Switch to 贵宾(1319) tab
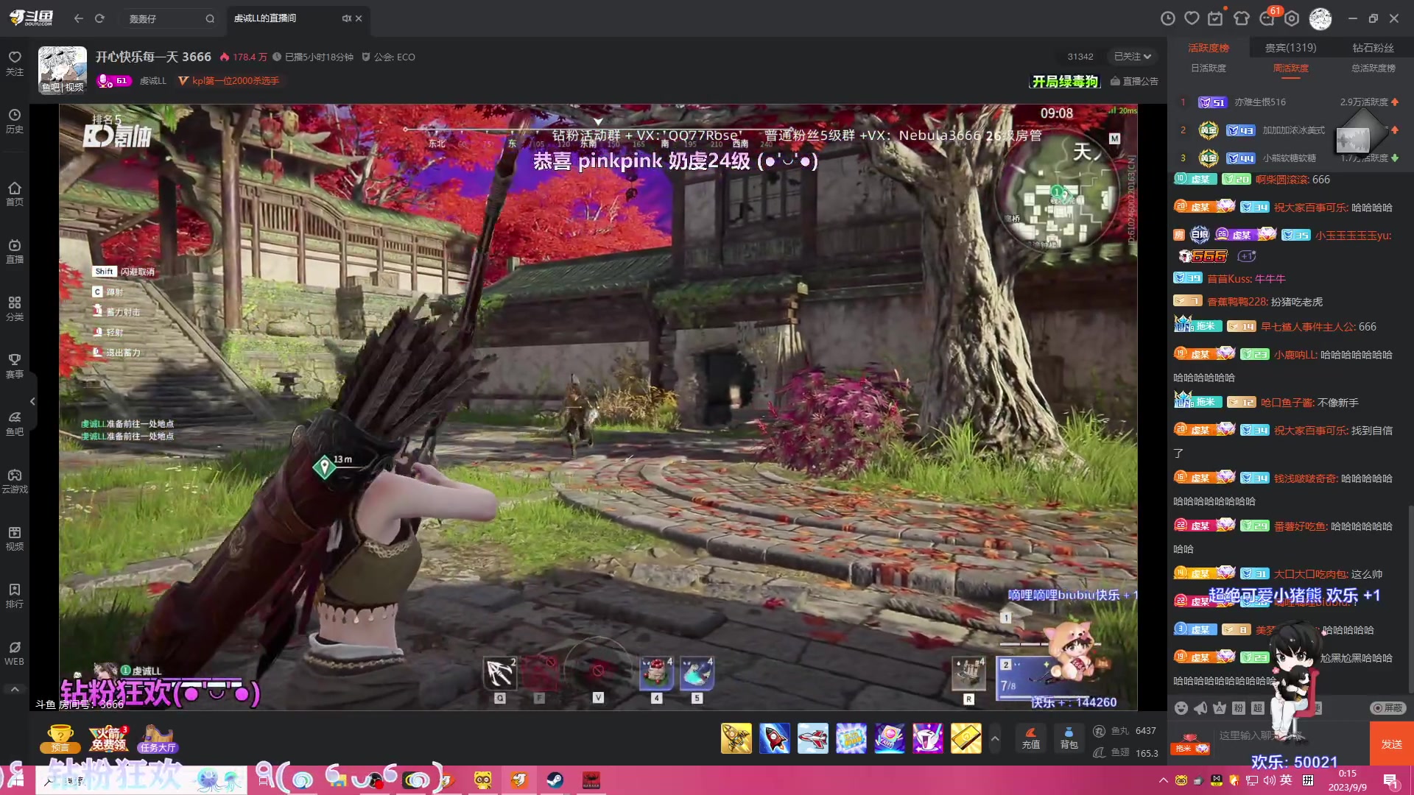Image resolution: width=1414 pixels, height=795 pixels. 1290,47
